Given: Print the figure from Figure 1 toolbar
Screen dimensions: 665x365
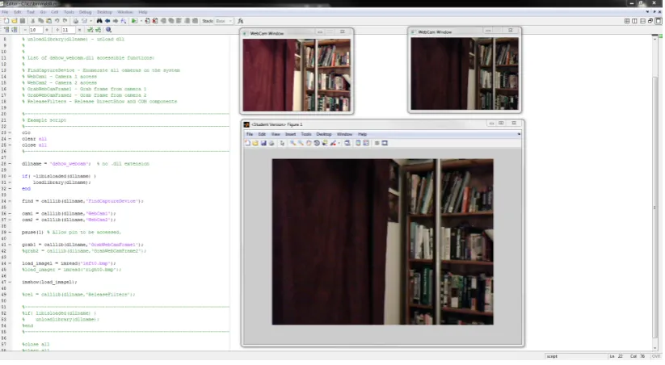Looking at the screenshot, I should pyautogui.click(x=271, y=143).
